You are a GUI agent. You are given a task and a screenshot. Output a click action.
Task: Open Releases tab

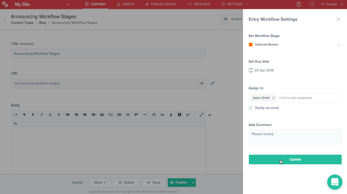198,4
